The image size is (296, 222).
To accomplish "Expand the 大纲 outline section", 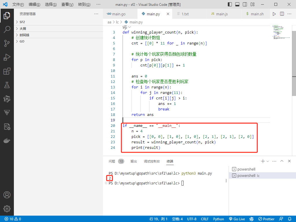I will click(x=58, y=29).
